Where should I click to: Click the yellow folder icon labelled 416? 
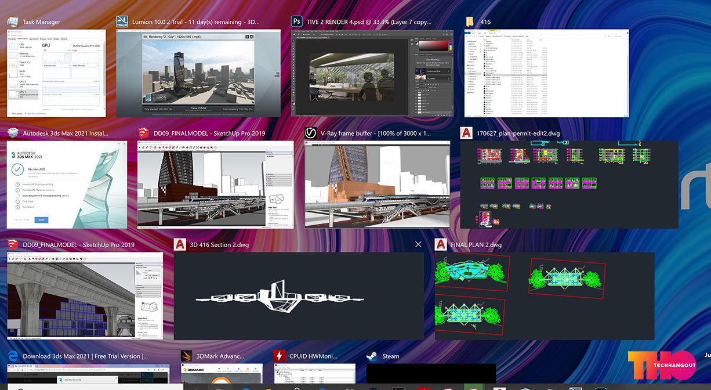click(471, 22)
